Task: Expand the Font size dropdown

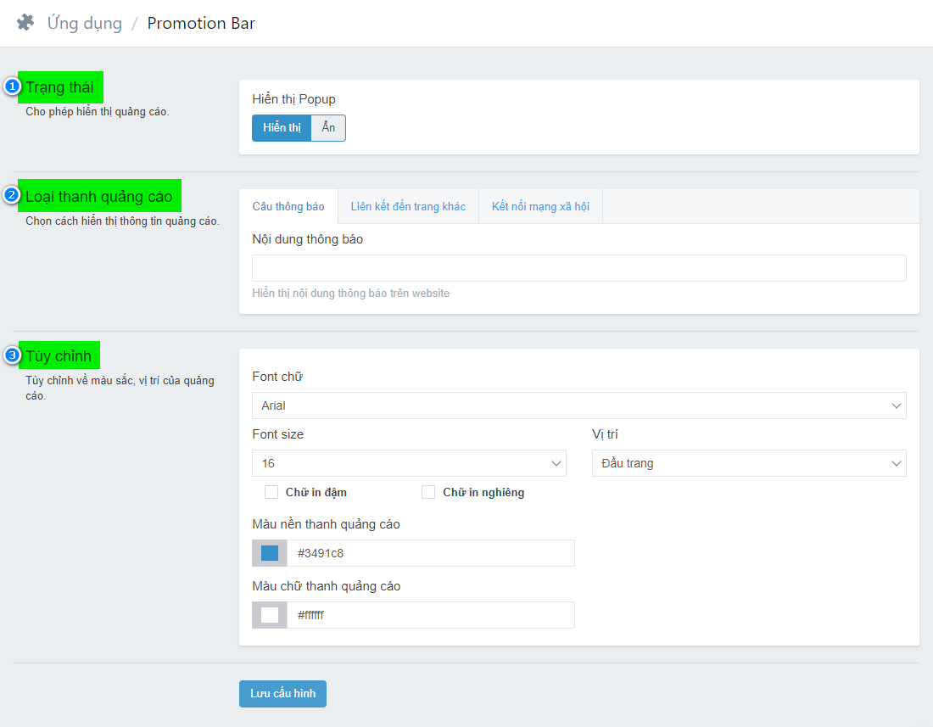Action: [409, 463]
